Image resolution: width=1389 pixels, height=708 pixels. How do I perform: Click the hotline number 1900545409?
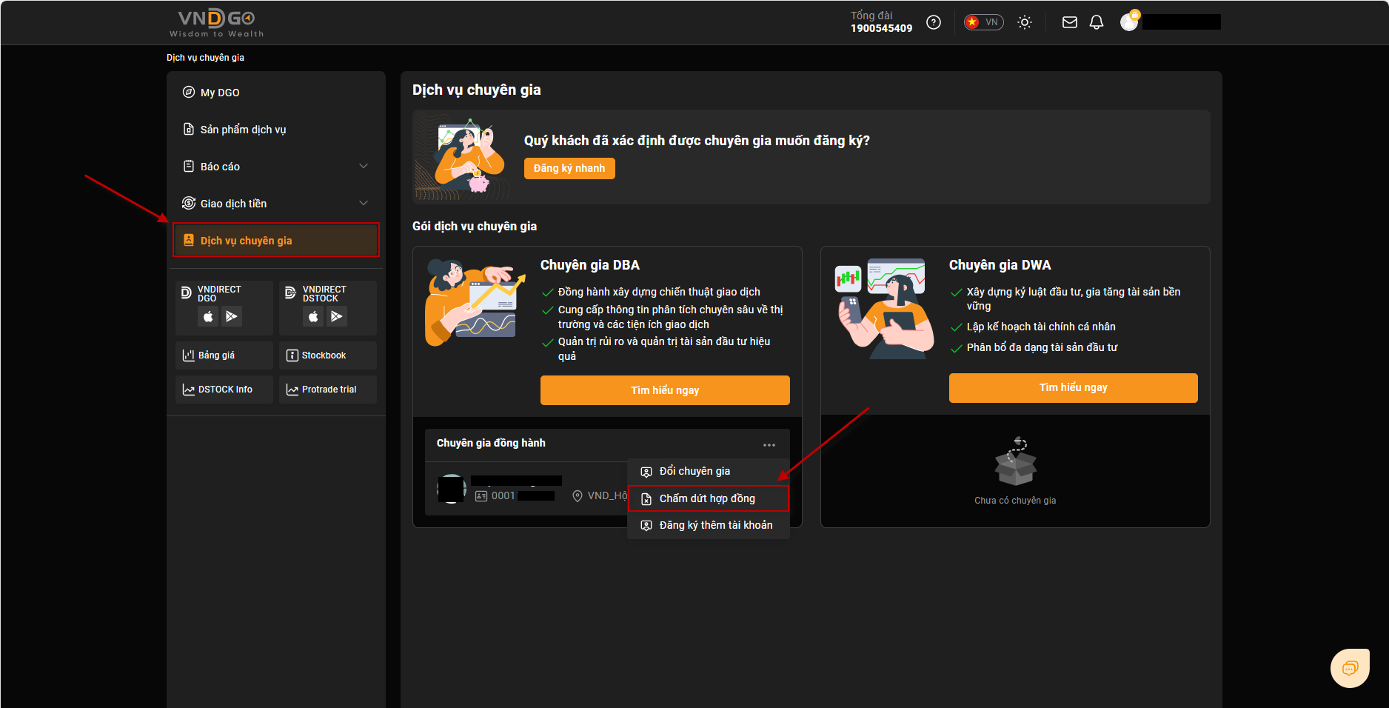tap(881, 28)
